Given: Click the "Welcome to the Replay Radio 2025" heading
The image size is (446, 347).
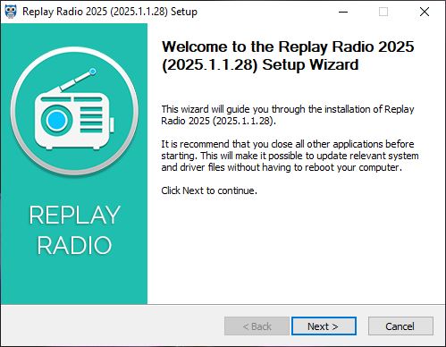Looking at the screenshot, I should point(288,55).
